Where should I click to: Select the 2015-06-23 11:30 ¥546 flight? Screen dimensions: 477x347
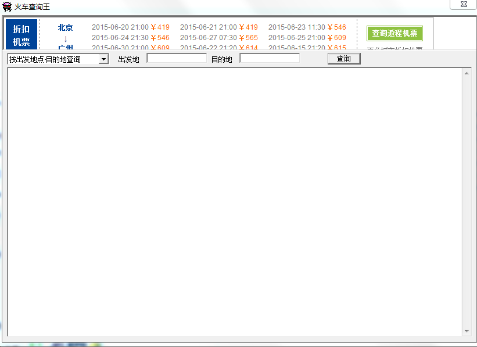coord(306,27)
